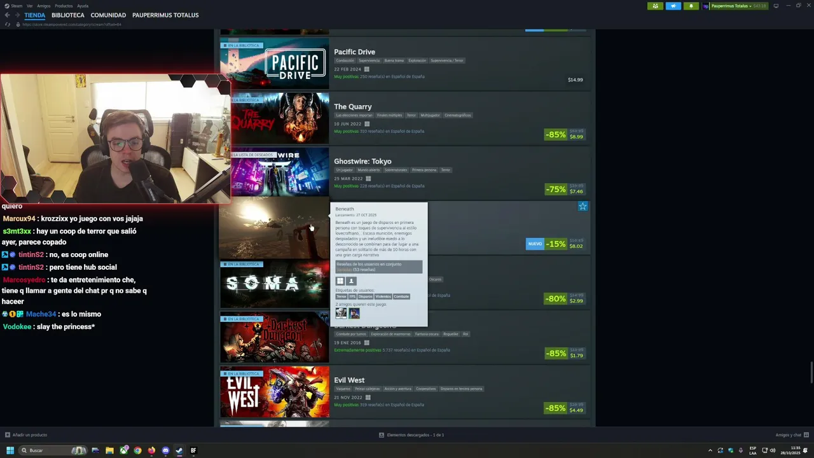This screenshot has width=814, height=458.
Task: Click the page scrollbar thumb on right
Action: tap(811, 373)
